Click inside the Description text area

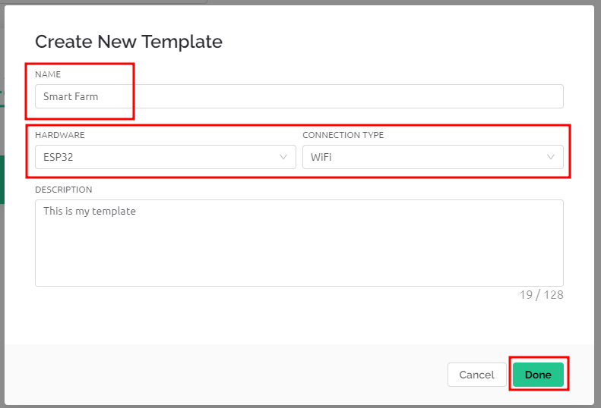click(x=299, y=243)
